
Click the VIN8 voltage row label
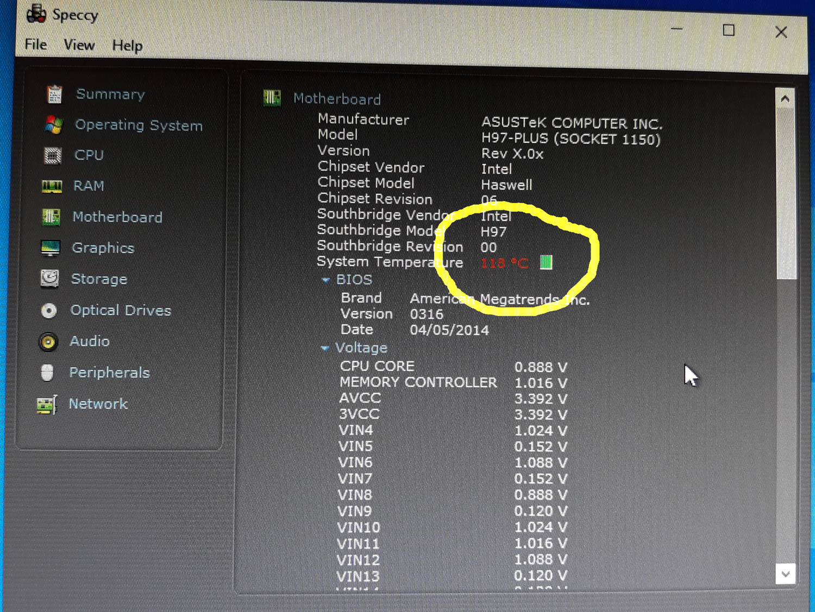tap(355, 495)
